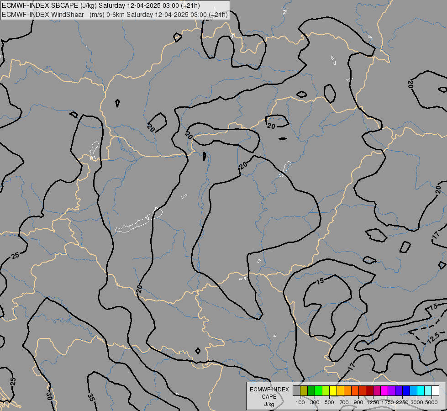Click the legend value 3000
This screenshot has width=447, height=411.
[x=417, y=402]
